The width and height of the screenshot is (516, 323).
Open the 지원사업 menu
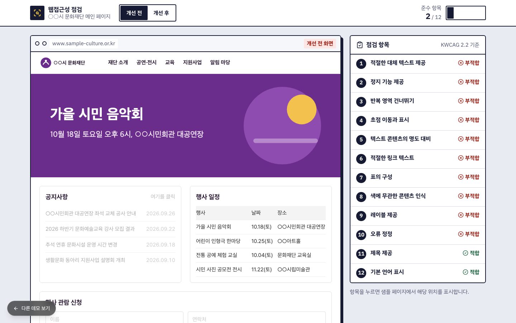[x=192, y=62]
